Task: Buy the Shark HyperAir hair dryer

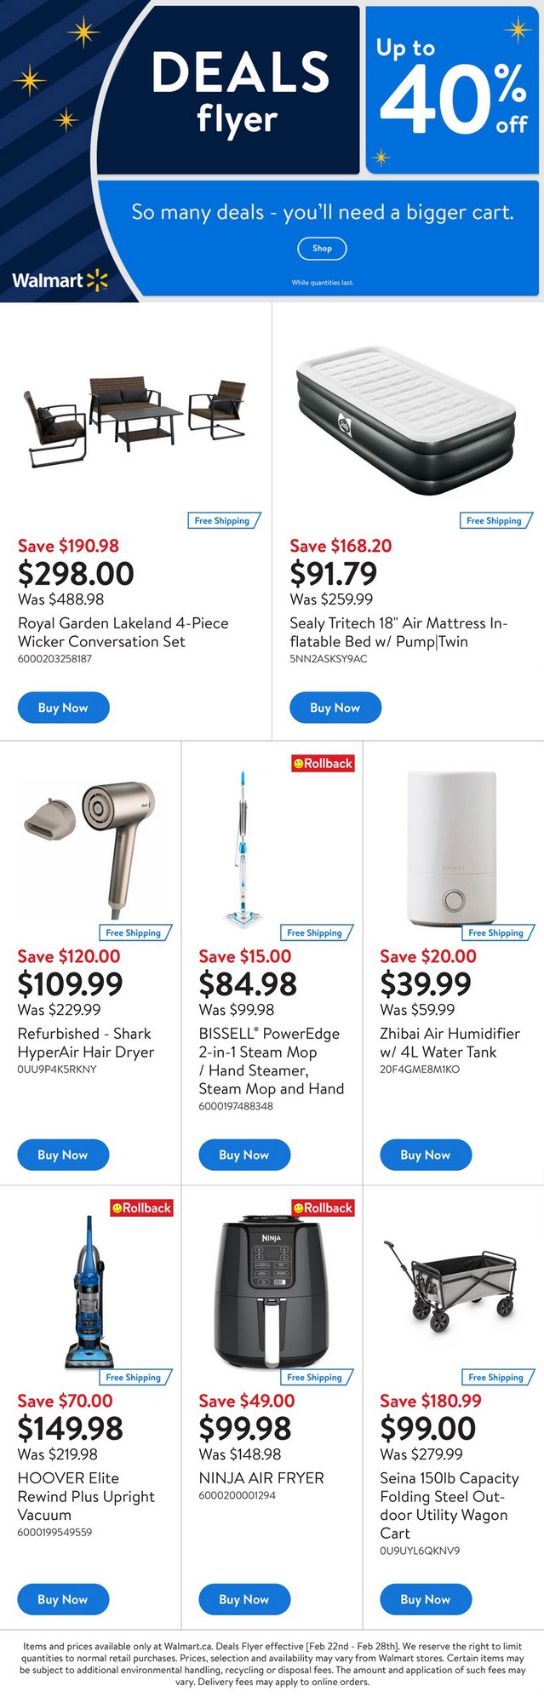Action: (63, 1155)
